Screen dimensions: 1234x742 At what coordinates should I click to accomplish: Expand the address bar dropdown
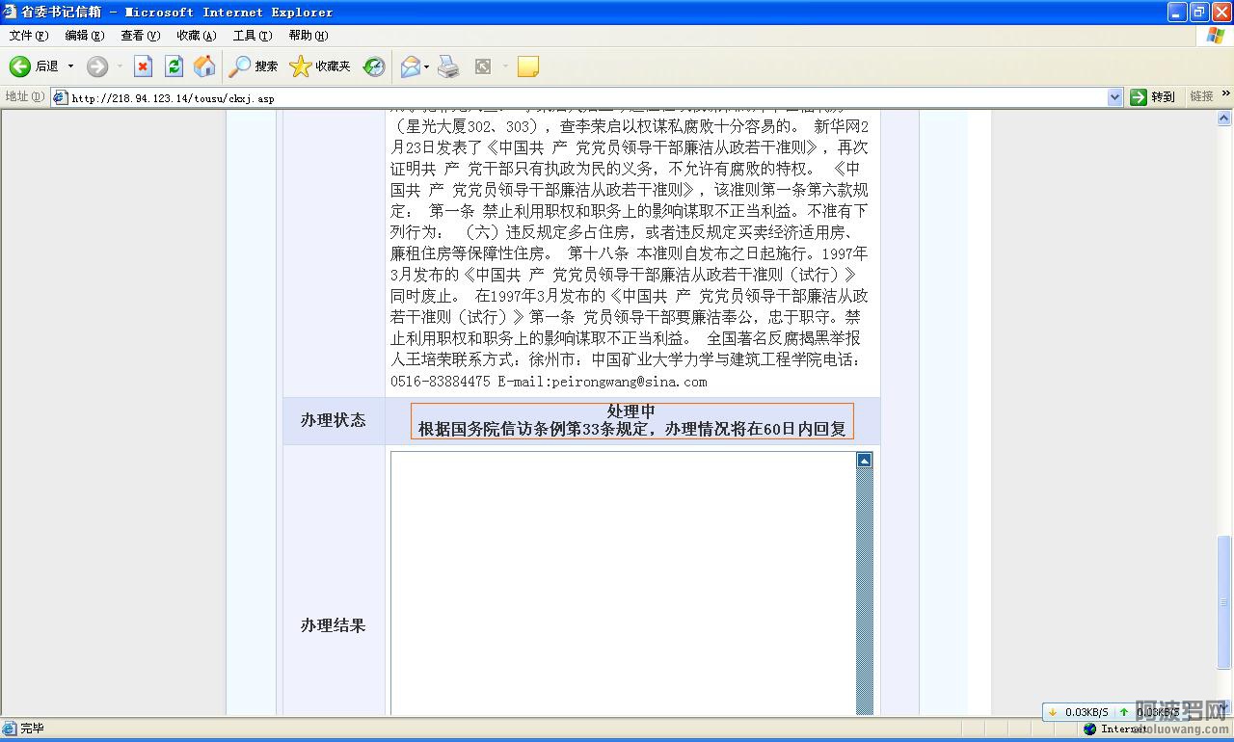1115,97
